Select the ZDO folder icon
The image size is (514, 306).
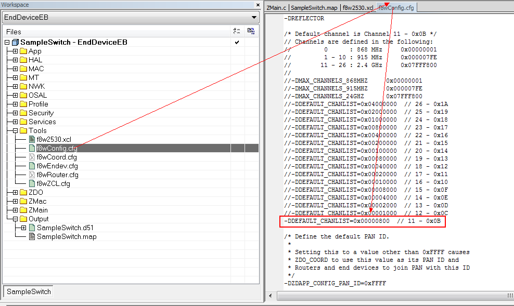23,192
